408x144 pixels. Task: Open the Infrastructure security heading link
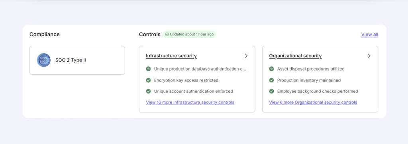pos(171,56)
